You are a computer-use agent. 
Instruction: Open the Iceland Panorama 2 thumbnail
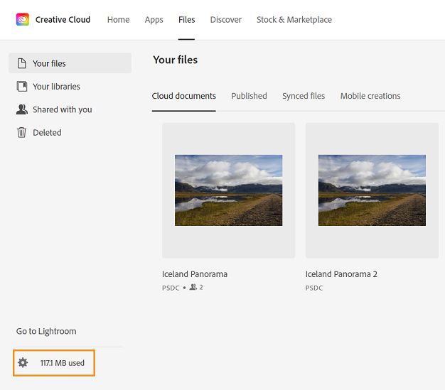[372, 190]
